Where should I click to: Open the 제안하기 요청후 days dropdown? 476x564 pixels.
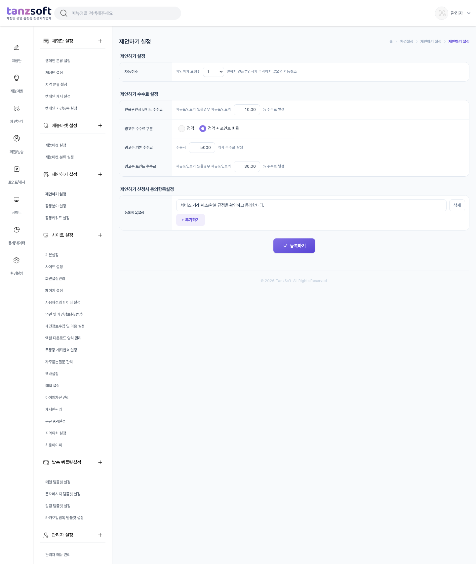click(x=214, y=72)
